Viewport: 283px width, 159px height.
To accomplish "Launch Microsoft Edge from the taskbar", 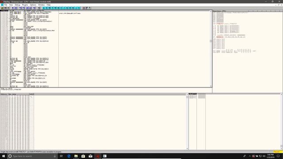I will (69, 156).
